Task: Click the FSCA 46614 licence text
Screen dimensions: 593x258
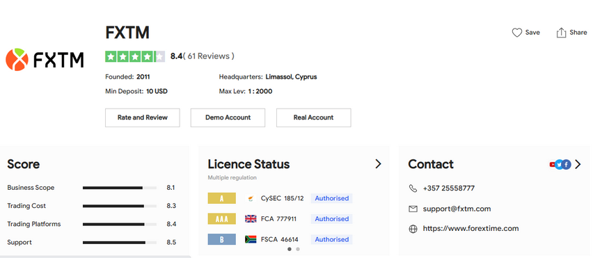Action: point(280,239)
